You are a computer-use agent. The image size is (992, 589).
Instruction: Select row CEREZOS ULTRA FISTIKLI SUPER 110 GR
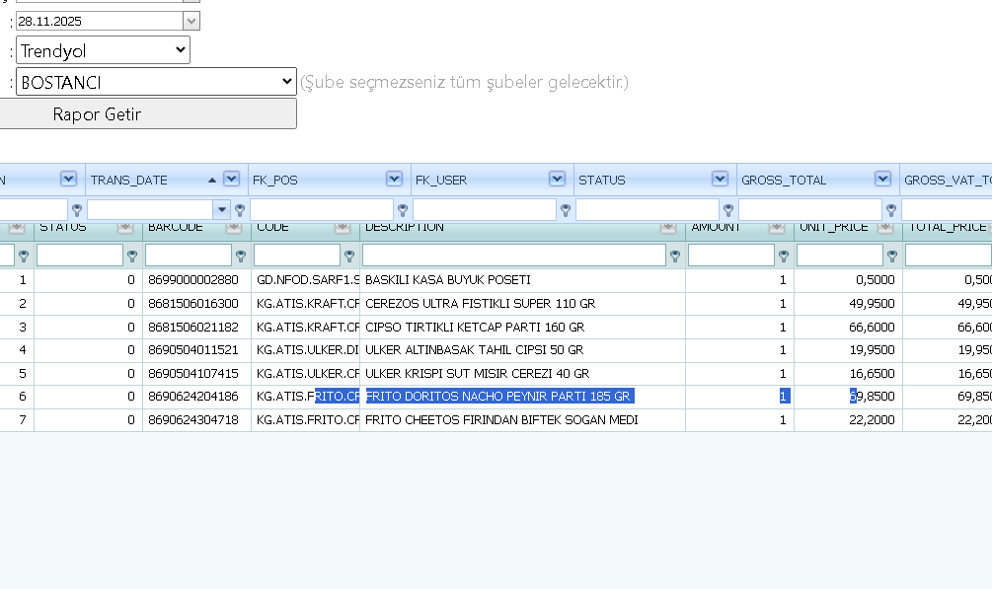click(496, 303)
